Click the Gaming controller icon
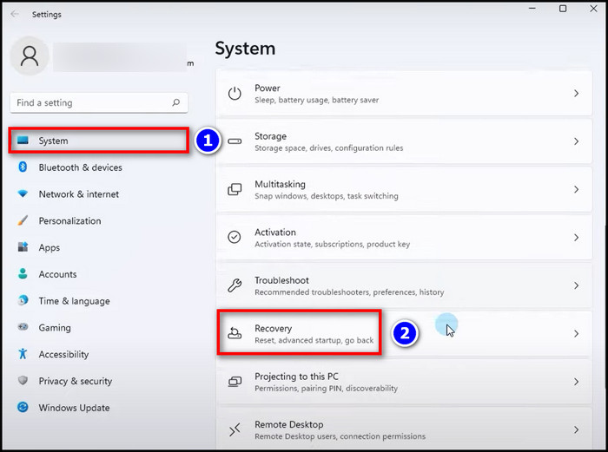 (23, 327)
